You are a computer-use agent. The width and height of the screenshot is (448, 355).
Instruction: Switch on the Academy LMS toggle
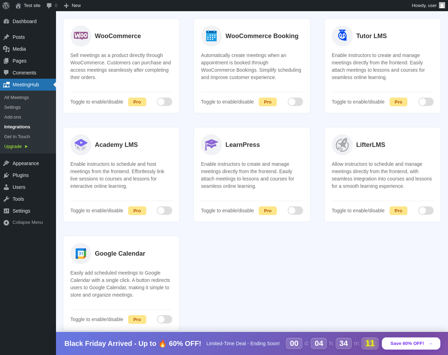click(164, 211)
